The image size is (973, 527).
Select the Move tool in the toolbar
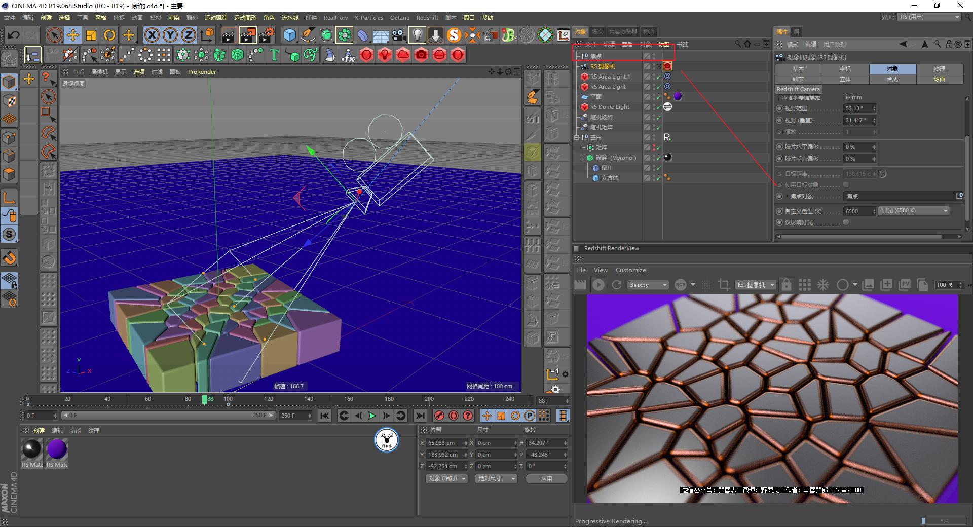tap(73, 35)
